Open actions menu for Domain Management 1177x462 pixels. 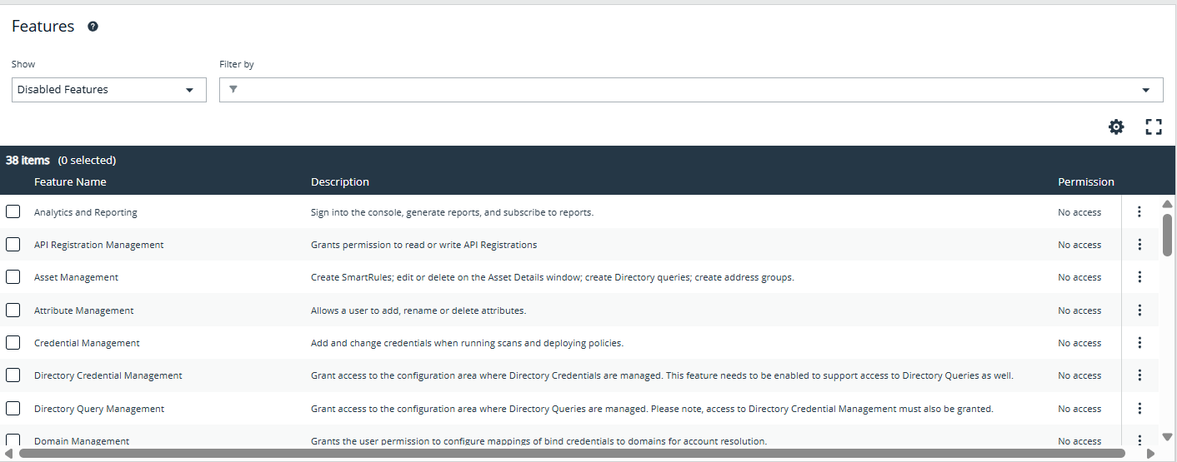pos(1139,440)
